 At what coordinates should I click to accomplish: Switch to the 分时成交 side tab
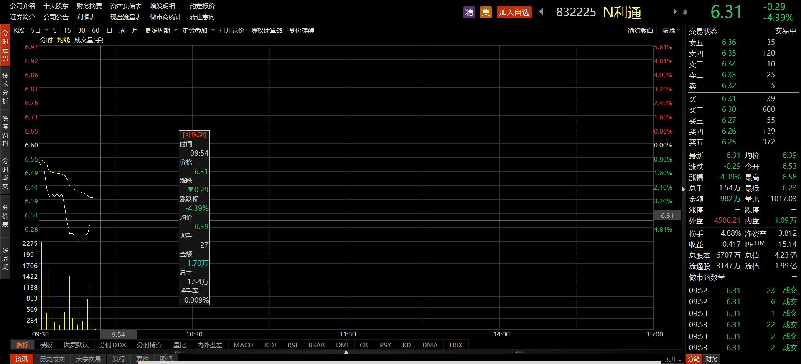pos(5,173)
